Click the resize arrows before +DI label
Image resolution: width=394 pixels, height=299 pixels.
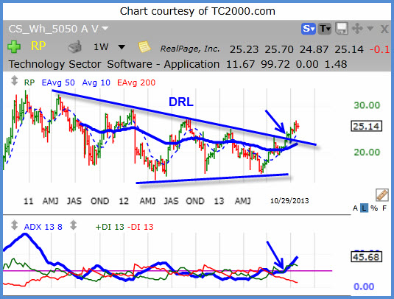73,225
